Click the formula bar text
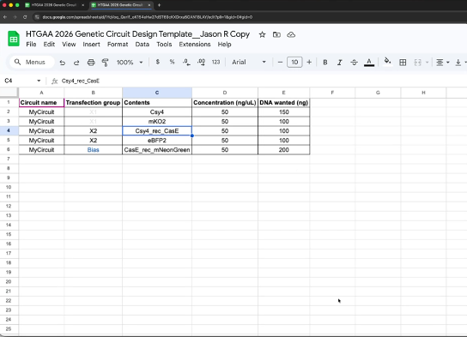The height and width of the screenshot is (337, 467). [x=81, y=81]
